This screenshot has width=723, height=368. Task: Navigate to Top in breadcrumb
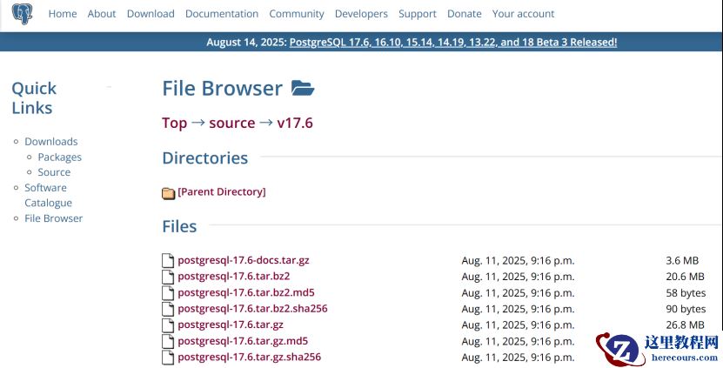174,123
